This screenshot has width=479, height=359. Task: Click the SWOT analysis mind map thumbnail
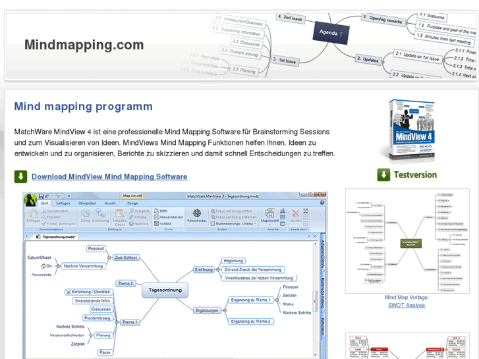(x=407, y=241)
